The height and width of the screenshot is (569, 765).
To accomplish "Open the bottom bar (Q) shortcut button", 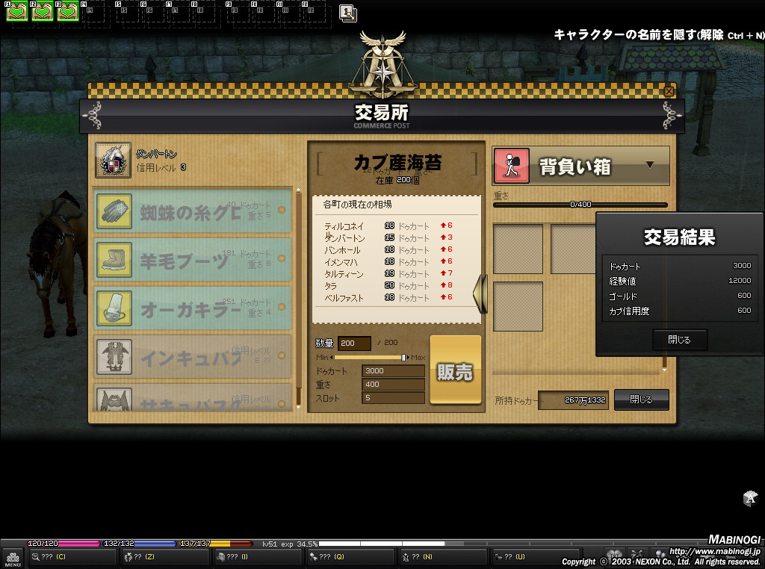I will 350,557.
